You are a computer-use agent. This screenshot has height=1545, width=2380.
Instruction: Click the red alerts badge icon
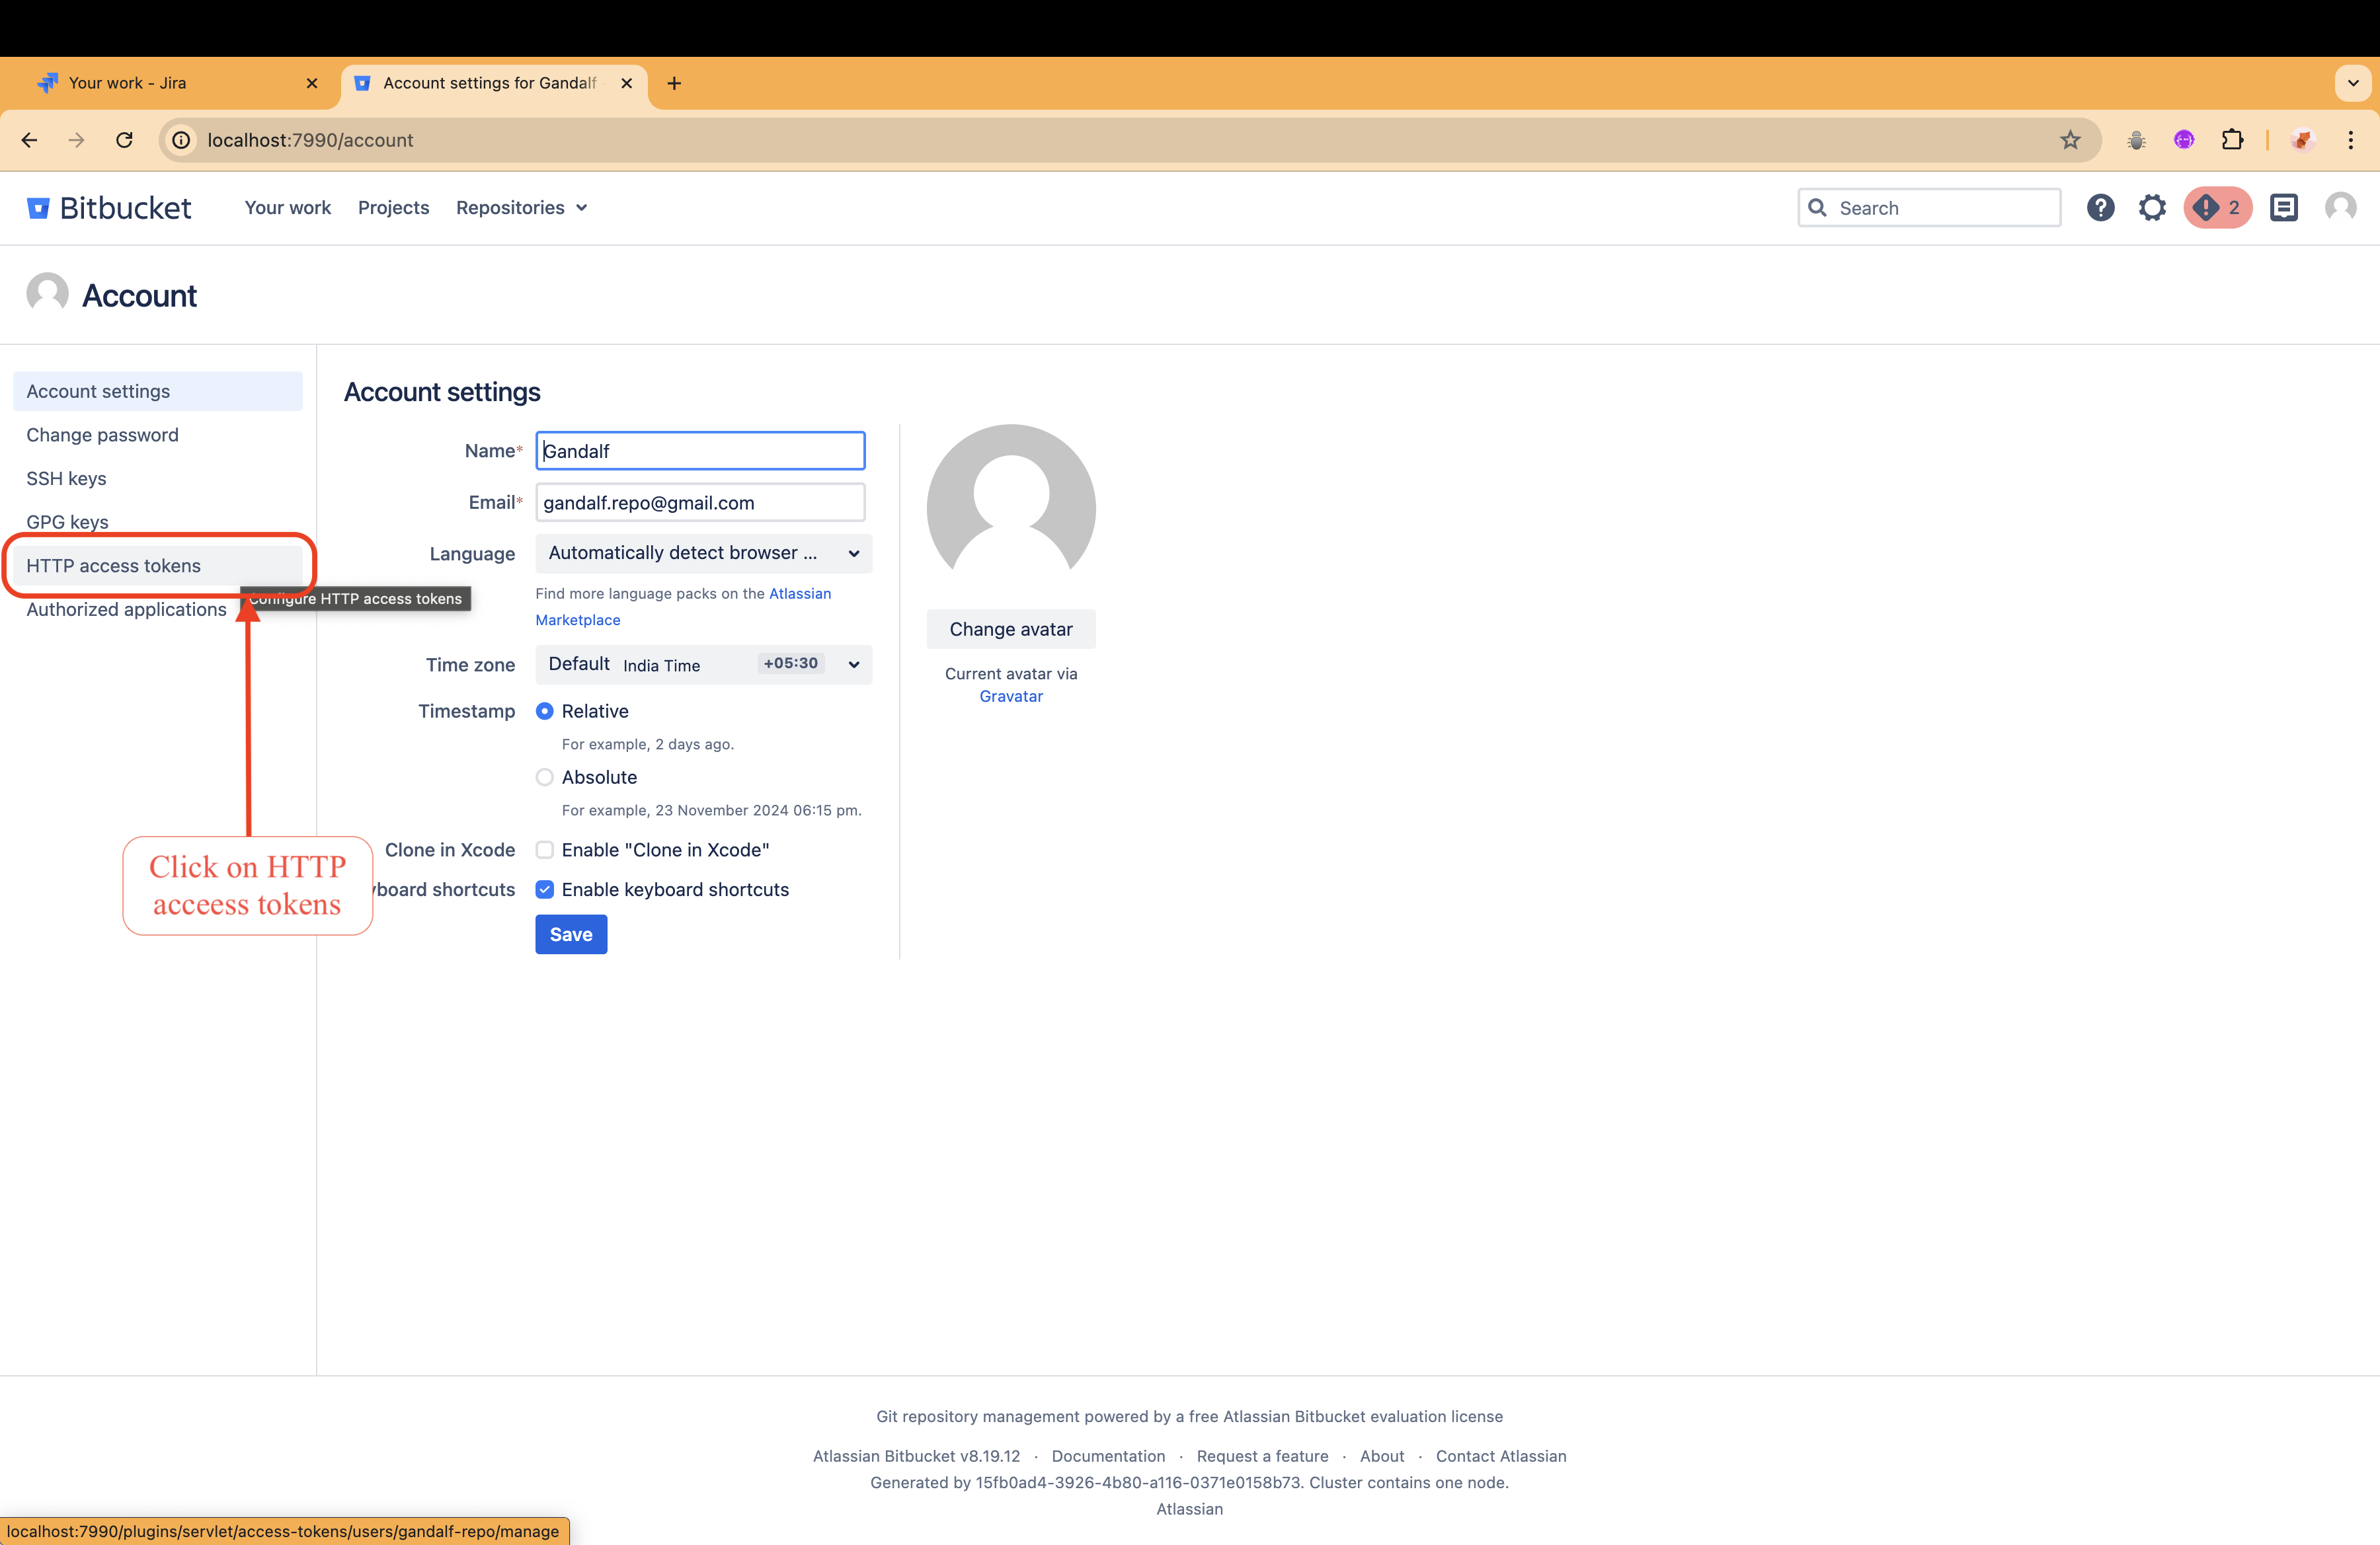[x=2216, y=208]
